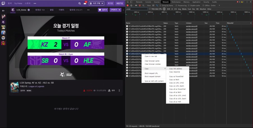
Task: Open the first followed channel avatar
Action: tap(3, 17)
